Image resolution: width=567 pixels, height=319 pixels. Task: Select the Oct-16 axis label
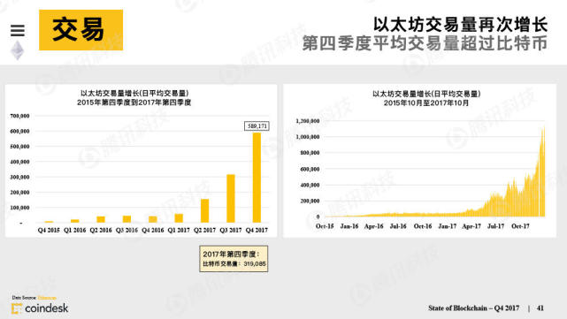[x=423, y=226]
